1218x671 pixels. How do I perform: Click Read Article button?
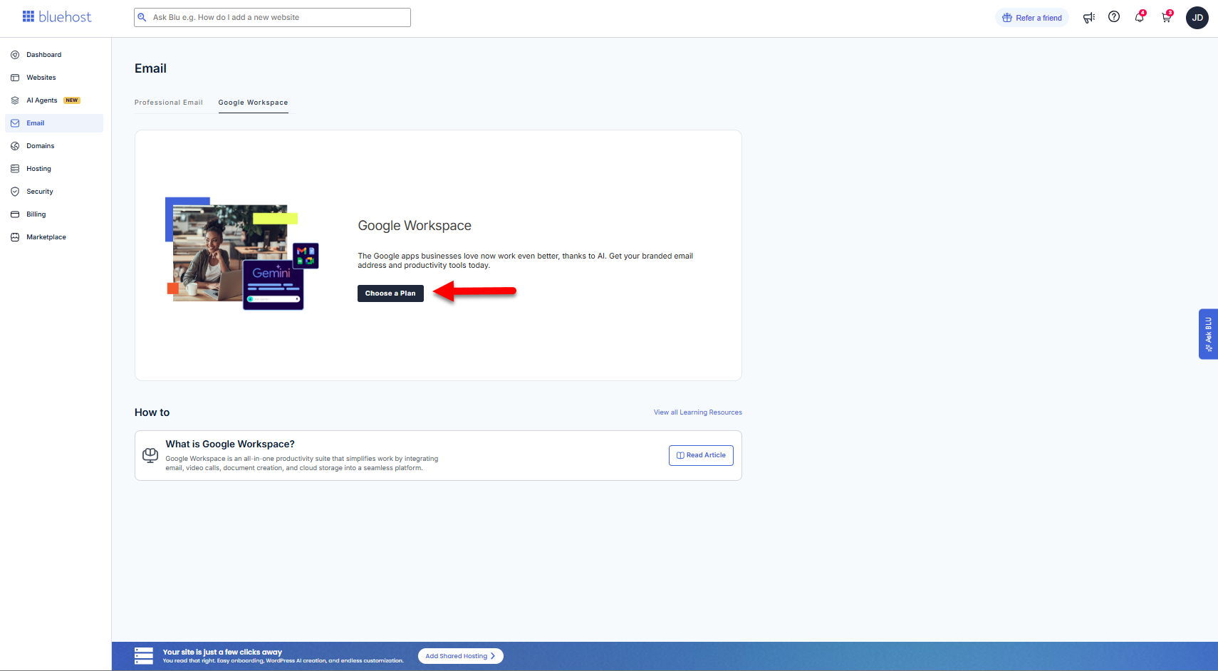click(701, 455)
